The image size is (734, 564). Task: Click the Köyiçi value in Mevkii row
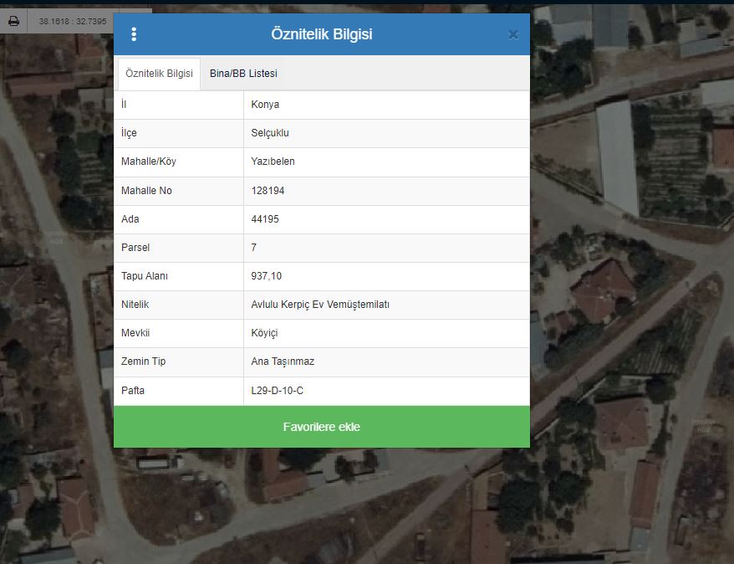pos(264,333)
